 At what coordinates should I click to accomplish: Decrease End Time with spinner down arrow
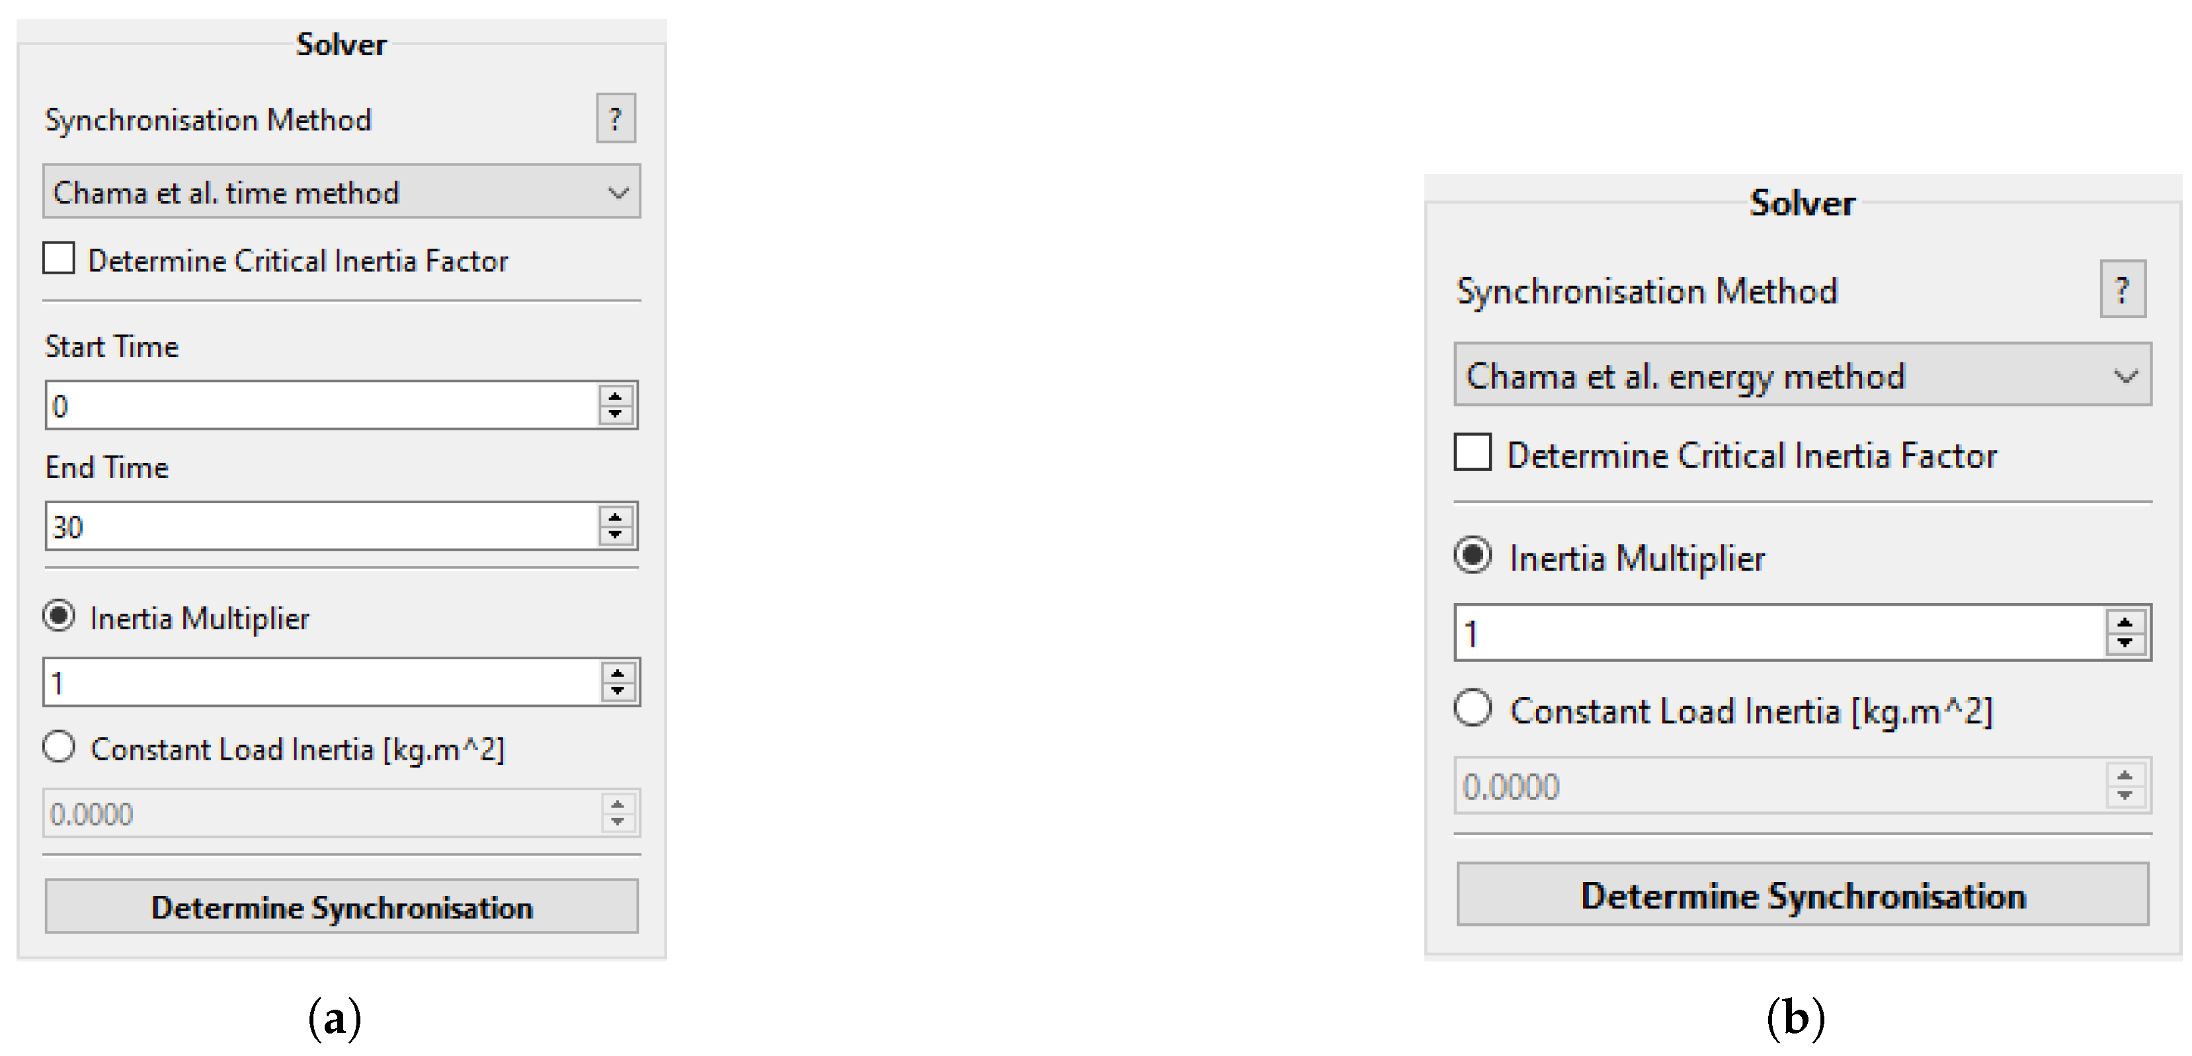[x=615, y=536]
